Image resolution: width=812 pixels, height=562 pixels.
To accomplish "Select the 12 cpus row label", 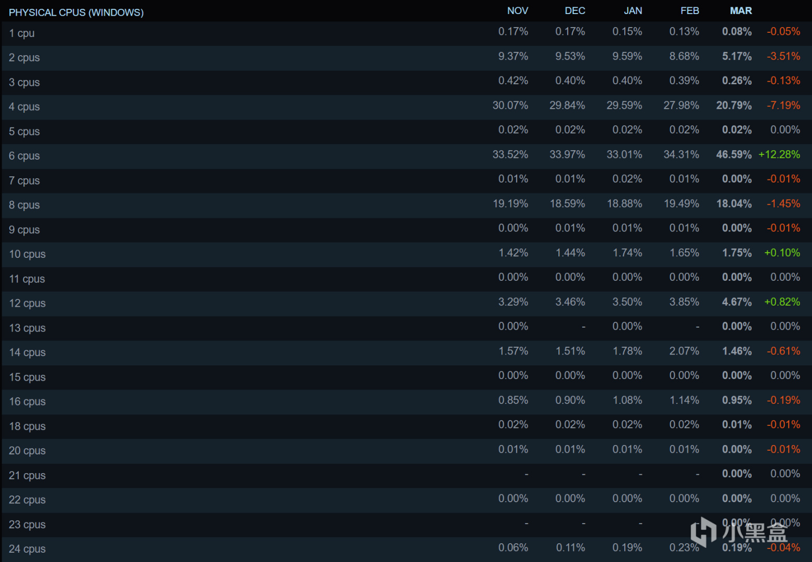I will tap(27, 303).
